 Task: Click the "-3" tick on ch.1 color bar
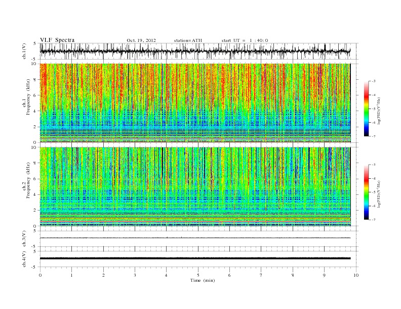(x=374, y=81)
